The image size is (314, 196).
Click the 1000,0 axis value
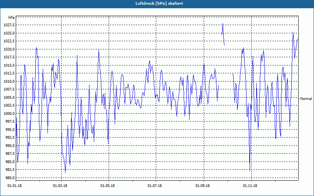point(9,113)
